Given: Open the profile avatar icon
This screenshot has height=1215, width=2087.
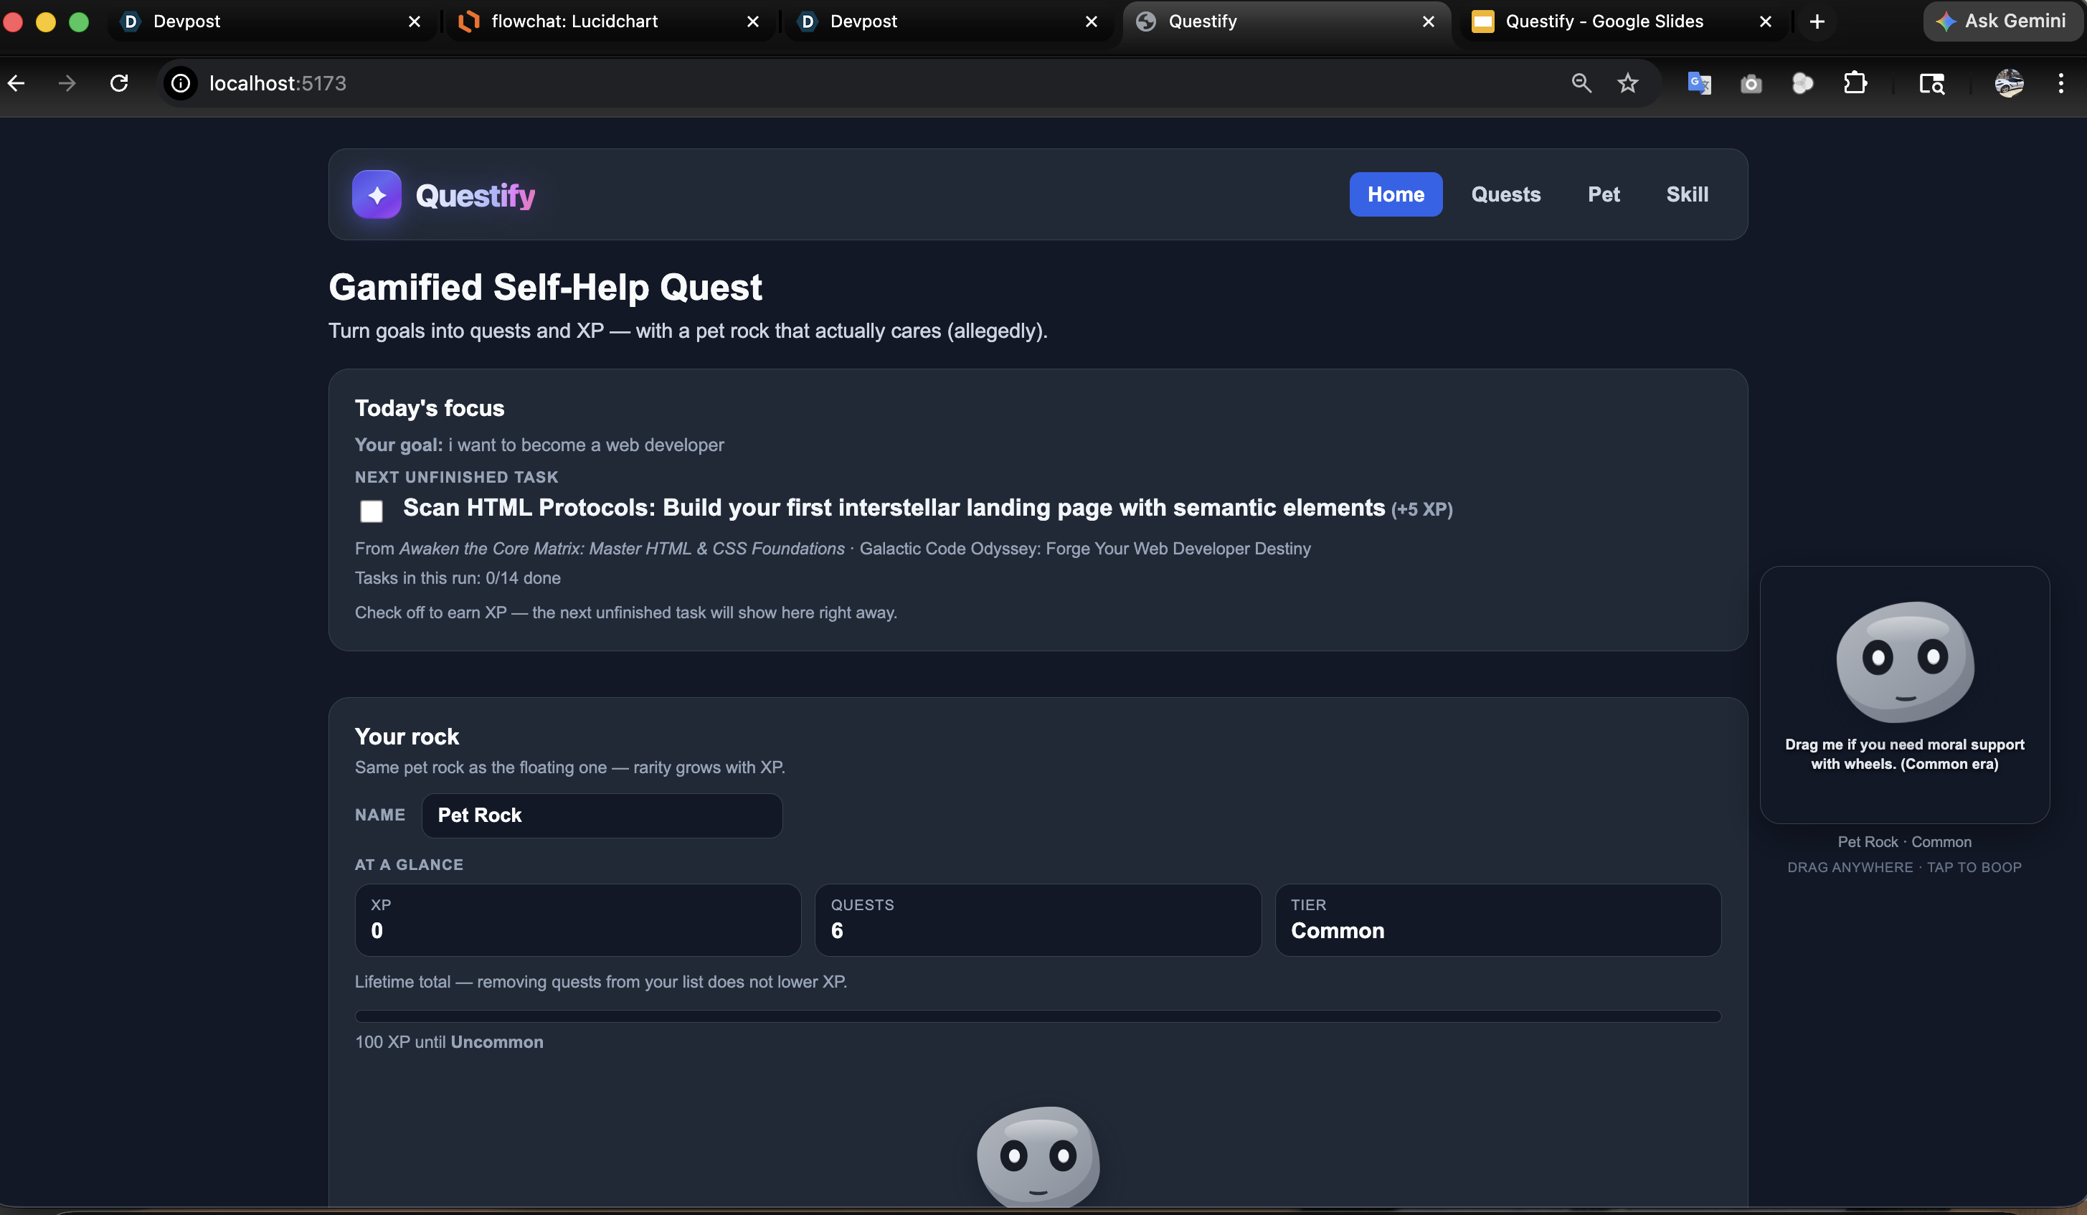Looking at the screenshot, I should tap(2008, 84).
